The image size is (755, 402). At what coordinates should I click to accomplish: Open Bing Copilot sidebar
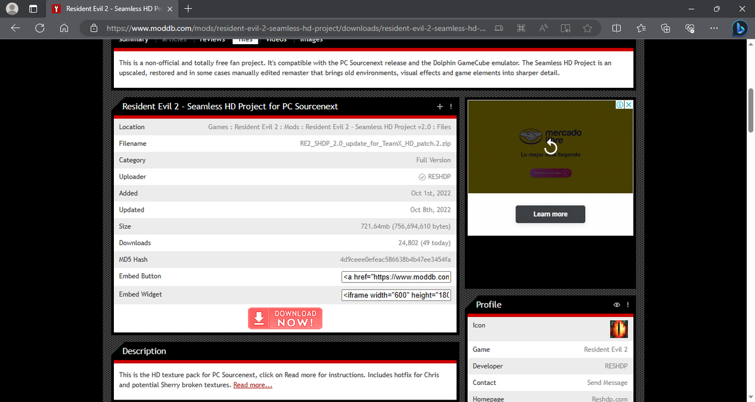(740, 28)
